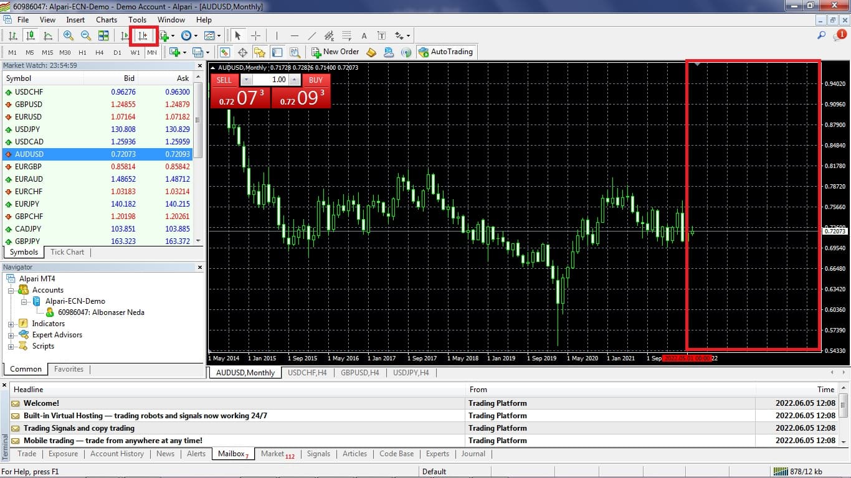Toggle the Terminal window icon
This screenshot has width=851, height=478.
(x=277, y=52)
